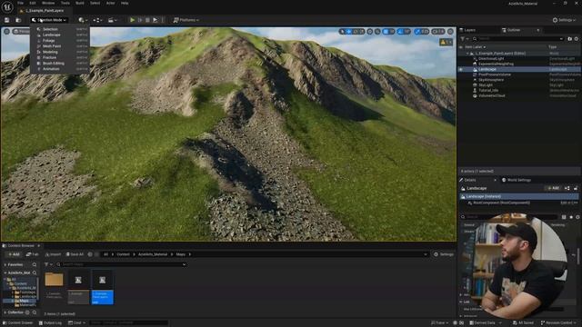Click the viewport layout icon at far right
This screenshot has width=582, height=327.
pos(450,32)
